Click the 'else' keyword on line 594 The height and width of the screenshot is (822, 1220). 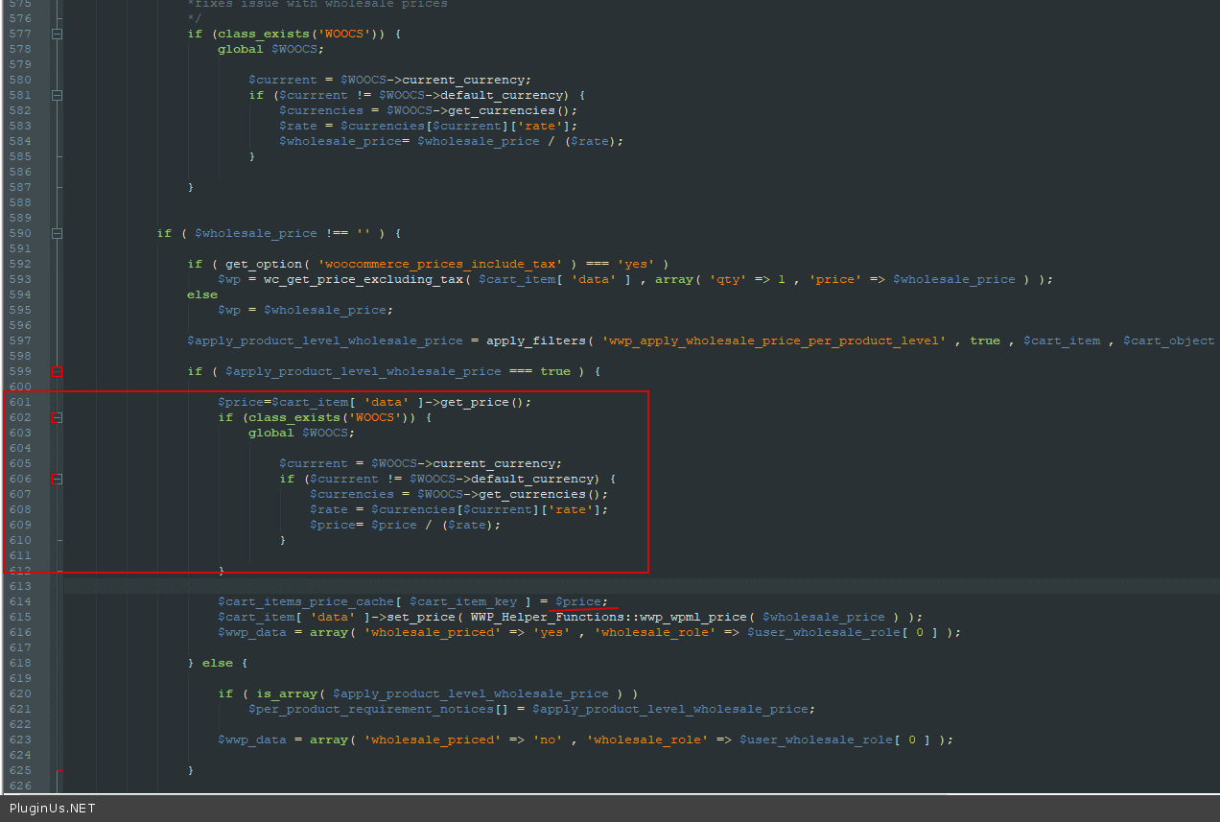pos(202,294)
